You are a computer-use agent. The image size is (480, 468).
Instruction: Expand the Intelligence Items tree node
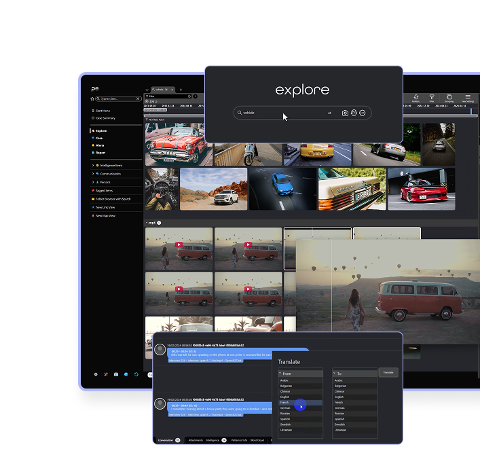pyautogui.click(x=92, y=165)
